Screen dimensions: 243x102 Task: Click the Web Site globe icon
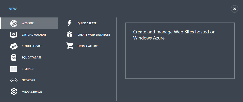pos(14,24)
